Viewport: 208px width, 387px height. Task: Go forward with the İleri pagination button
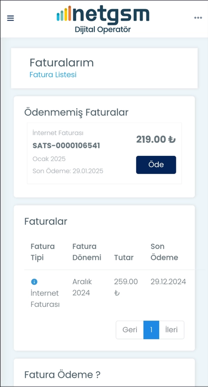pos(171,330)
